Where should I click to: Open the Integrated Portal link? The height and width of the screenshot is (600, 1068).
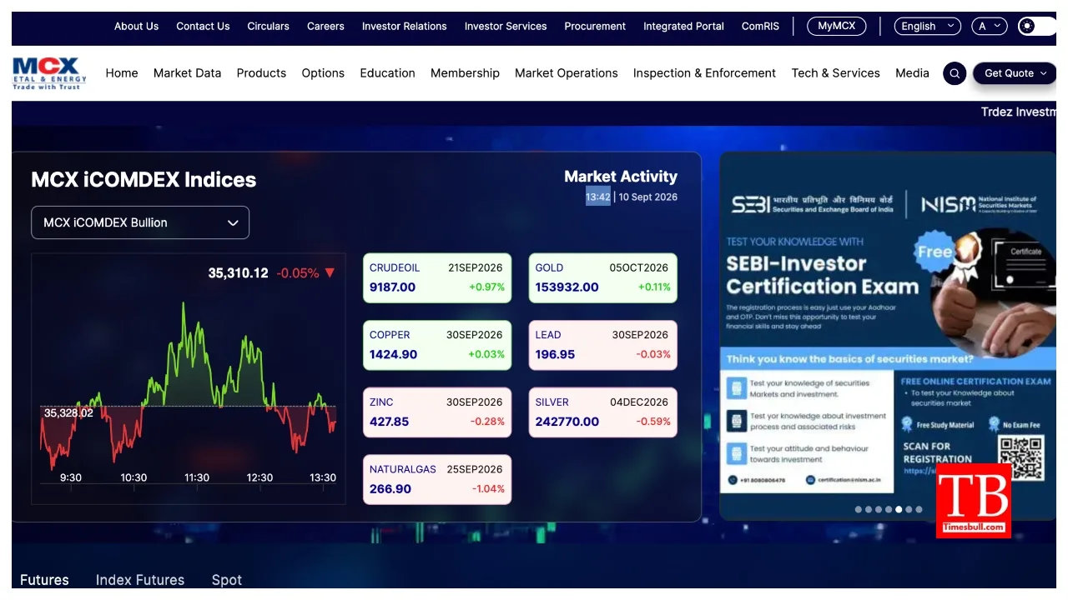tap(683, 26)
